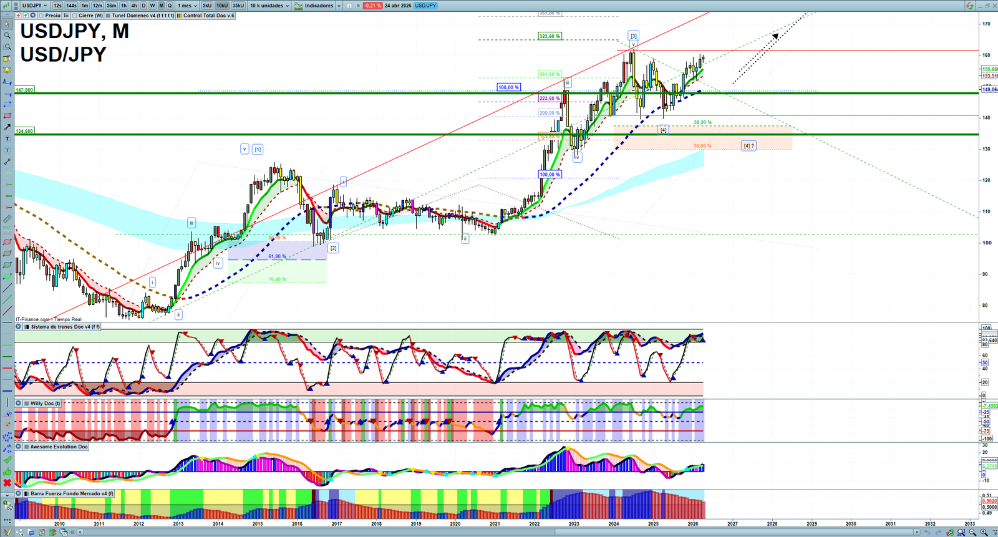The height and width of the screenshot is (537, 998).
Task: Close the Barra Fuerza Fondo Mercado panel
Action: pos(19,493)
